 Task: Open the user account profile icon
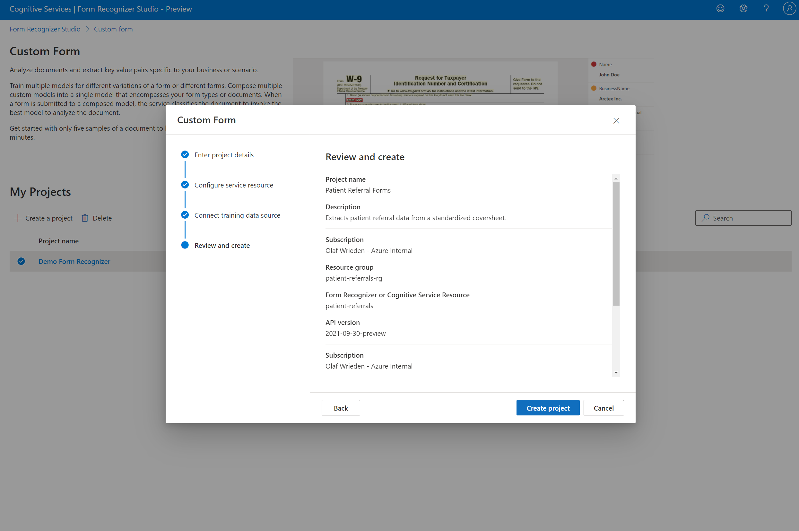(789, 9)
